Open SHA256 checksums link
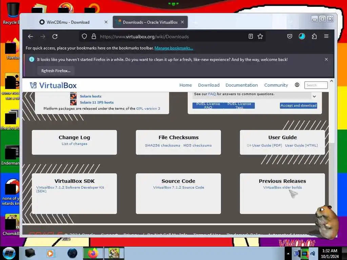347x260 pixels. pos(162,145)
